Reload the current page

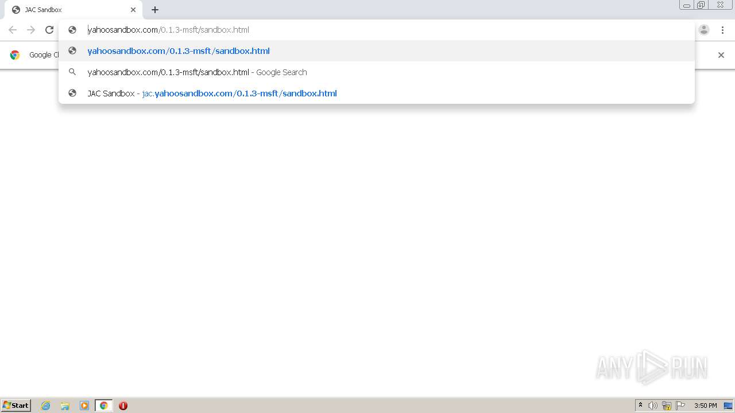tap(49, 30)
